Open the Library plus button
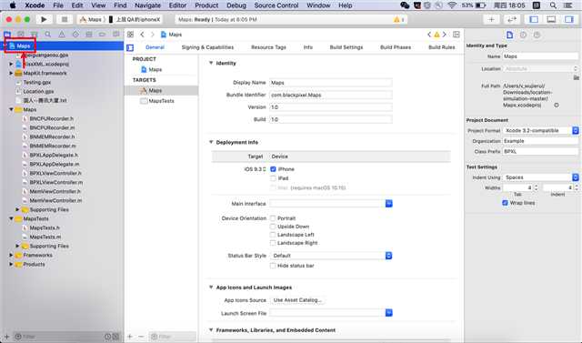The width and height of the screenshot is (582, 343). point(491,19)
